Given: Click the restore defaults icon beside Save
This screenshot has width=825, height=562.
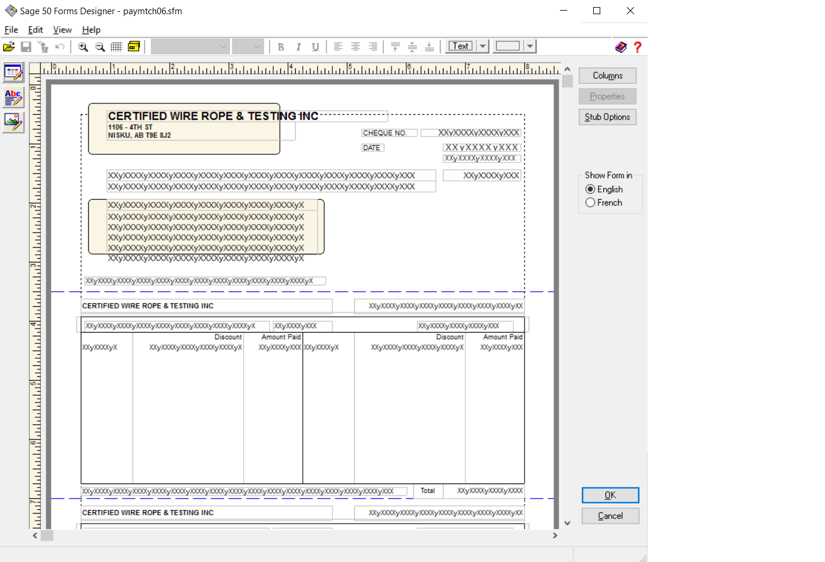Looking at the screenshot, I should coord(43,47).
